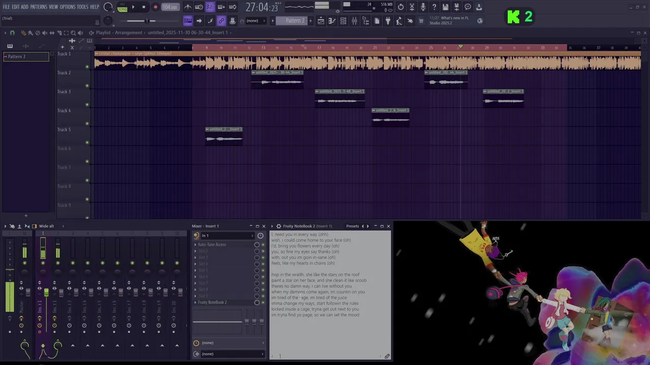Click the question mark help icon

pyautogui.click(x=434, y=7)
